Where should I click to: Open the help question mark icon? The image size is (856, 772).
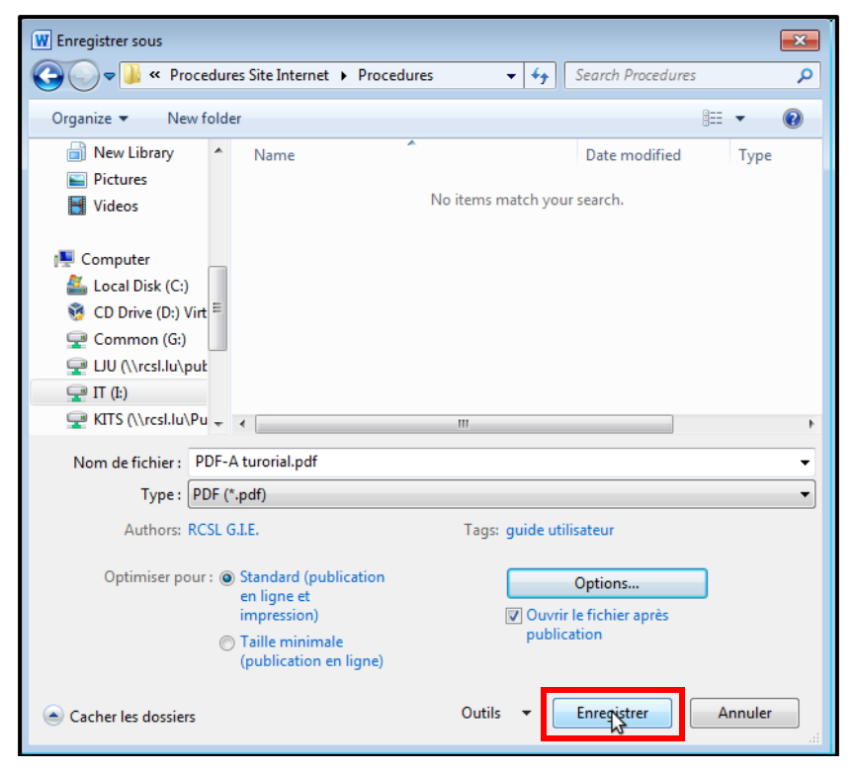coord(792,119)
